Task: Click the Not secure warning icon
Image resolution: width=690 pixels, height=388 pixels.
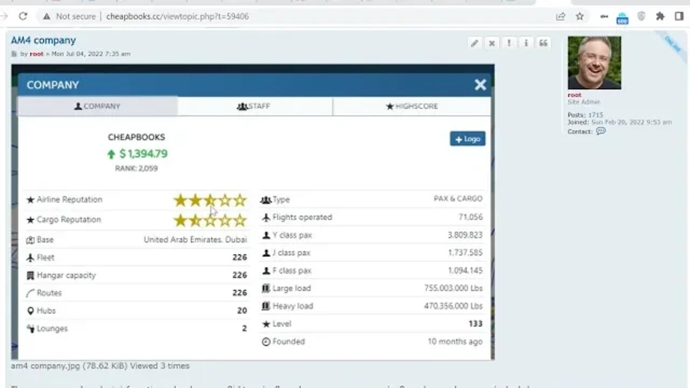Action: [x=47, y=16]
